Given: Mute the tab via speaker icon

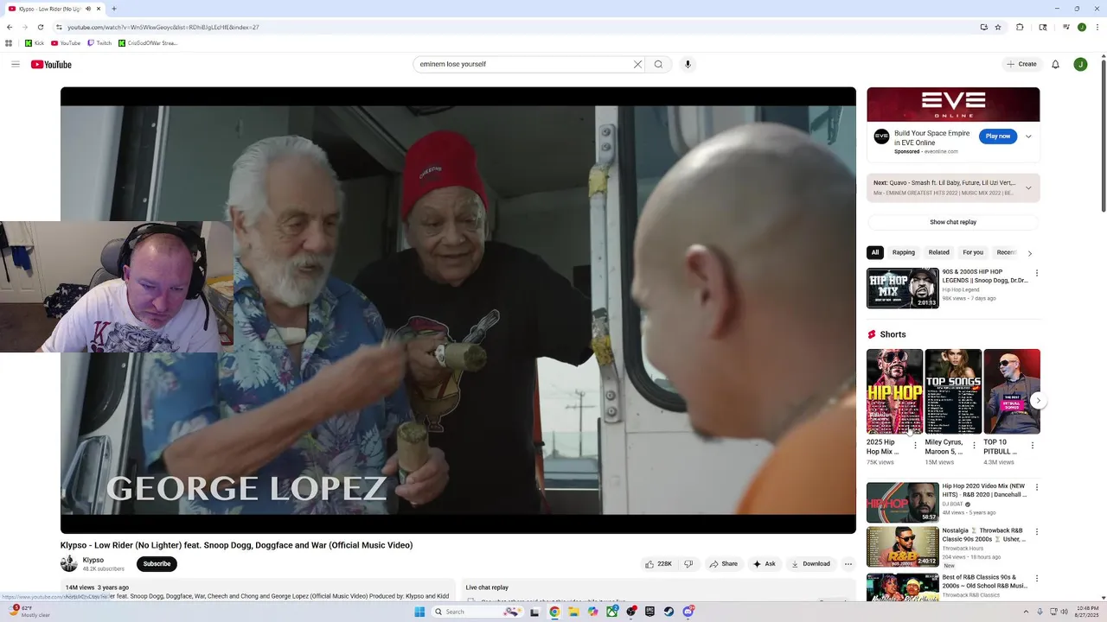Looking at the screenshot, I should [87, 9].
